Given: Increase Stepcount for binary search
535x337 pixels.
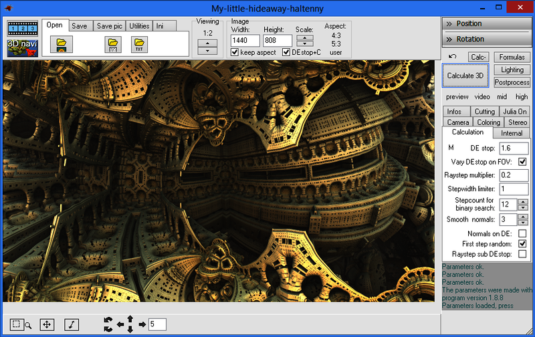Looking at the screenshot, I should 523,201.
